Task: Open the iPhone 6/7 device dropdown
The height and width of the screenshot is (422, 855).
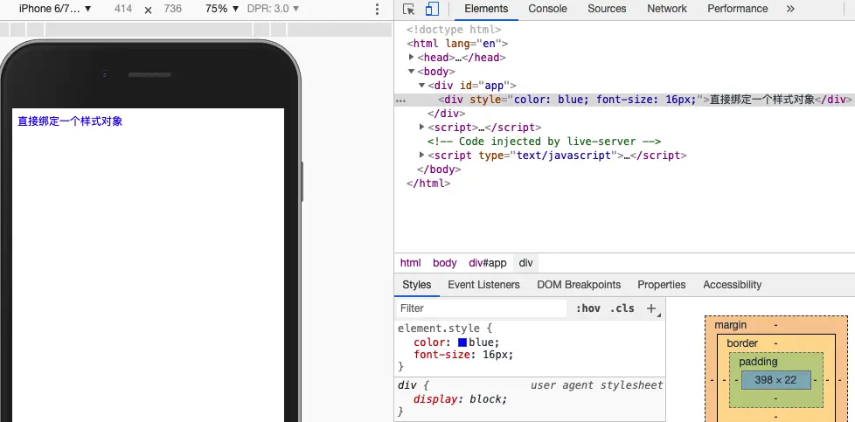Action: tap(55, 9)
